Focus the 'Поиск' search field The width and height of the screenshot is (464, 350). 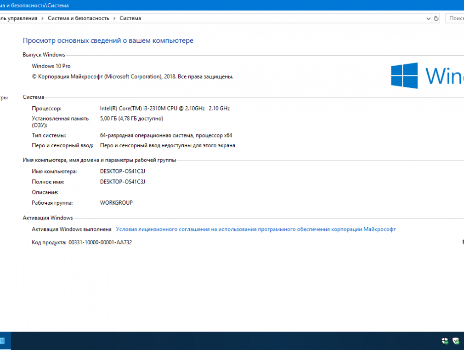tap(455, 18)
